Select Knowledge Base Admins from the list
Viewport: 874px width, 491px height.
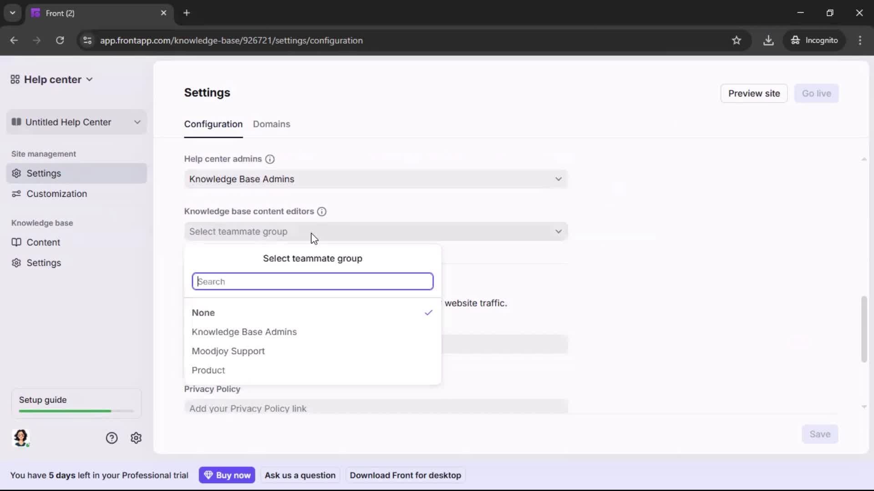[x=244, y=332]
